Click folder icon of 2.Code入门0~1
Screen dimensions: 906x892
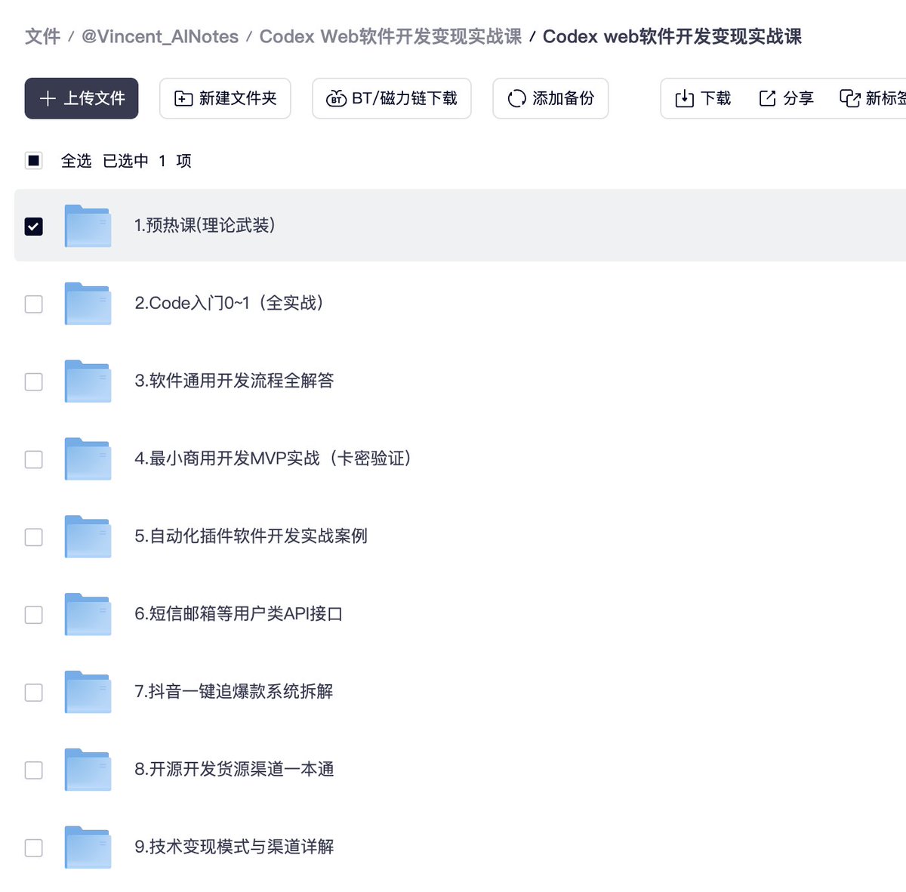click(x=88, y=304)
